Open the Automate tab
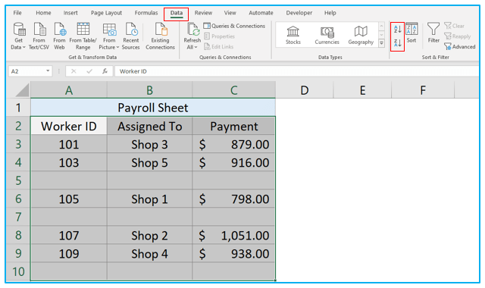Viewport: 485px width, 288px height. point(261,13)
